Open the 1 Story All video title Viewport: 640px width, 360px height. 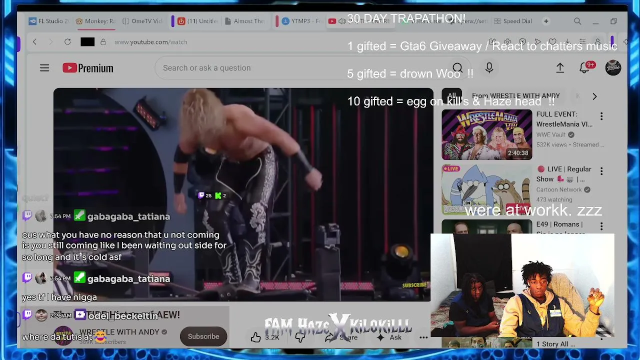click(x=555, y=344)
